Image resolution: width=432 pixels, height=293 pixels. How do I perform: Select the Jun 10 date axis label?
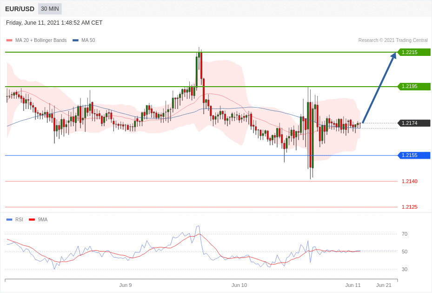pos(239,285)
